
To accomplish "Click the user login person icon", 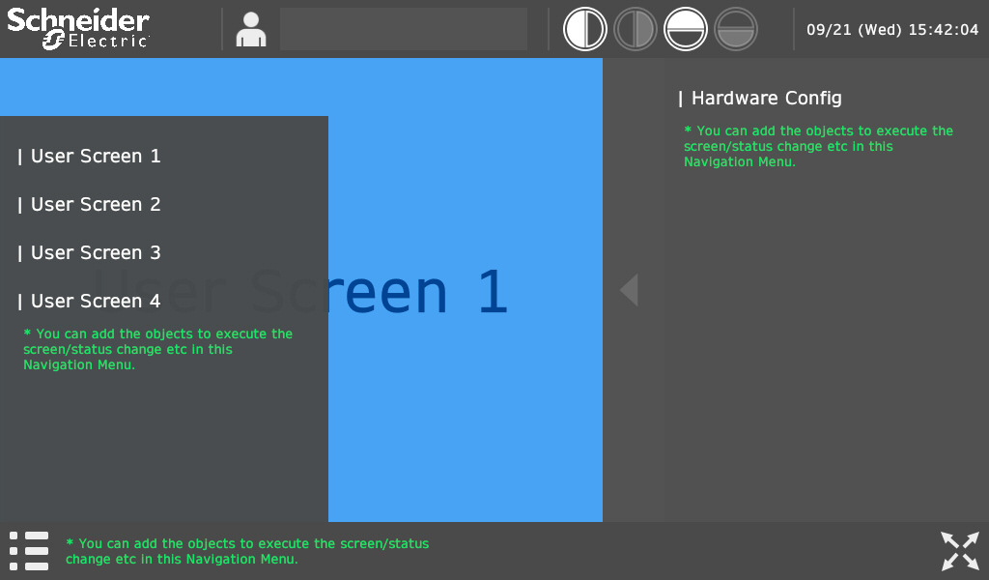I will tap(251, 30).
